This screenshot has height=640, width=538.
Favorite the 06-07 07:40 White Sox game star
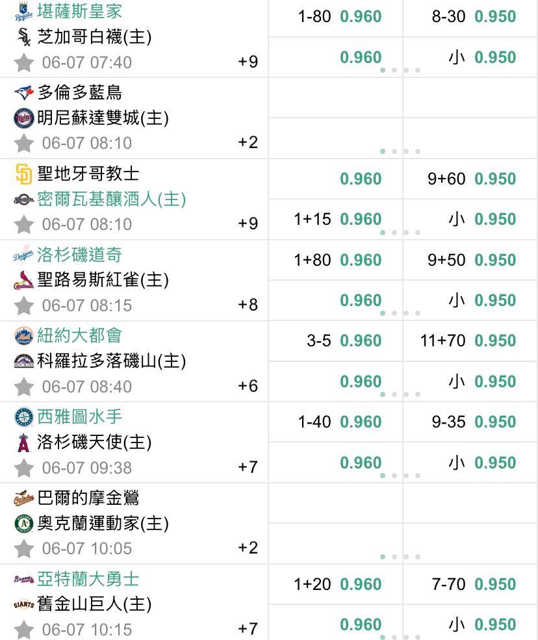(23, 62)
